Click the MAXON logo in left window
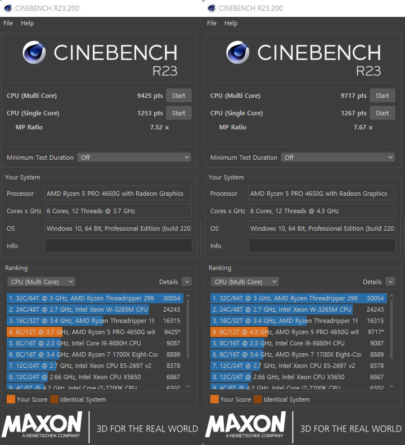Screen dimensions: 405x445 (42, 425)
